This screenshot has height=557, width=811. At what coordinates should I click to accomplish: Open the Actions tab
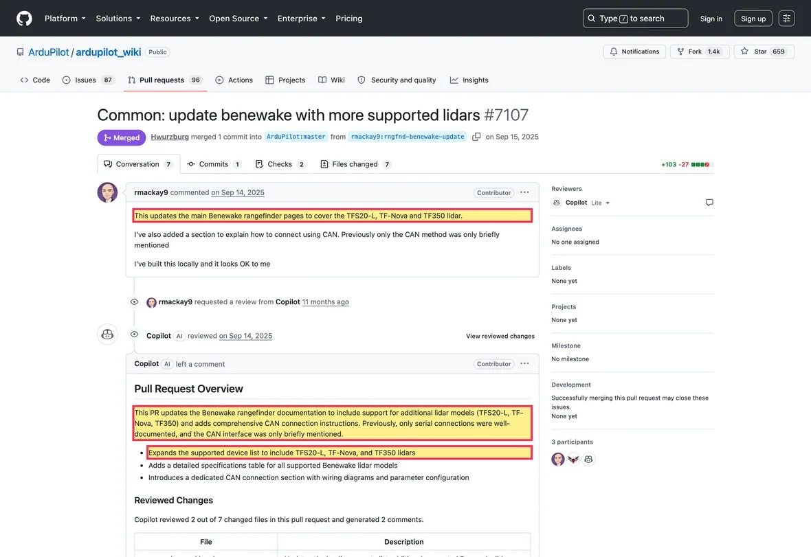pos(234,80)
